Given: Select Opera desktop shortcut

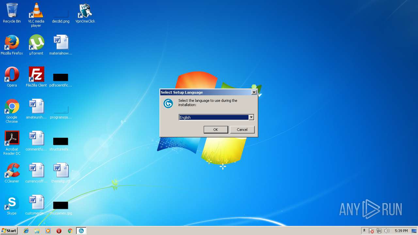Looking at the screenshot, I should [12, 77].
